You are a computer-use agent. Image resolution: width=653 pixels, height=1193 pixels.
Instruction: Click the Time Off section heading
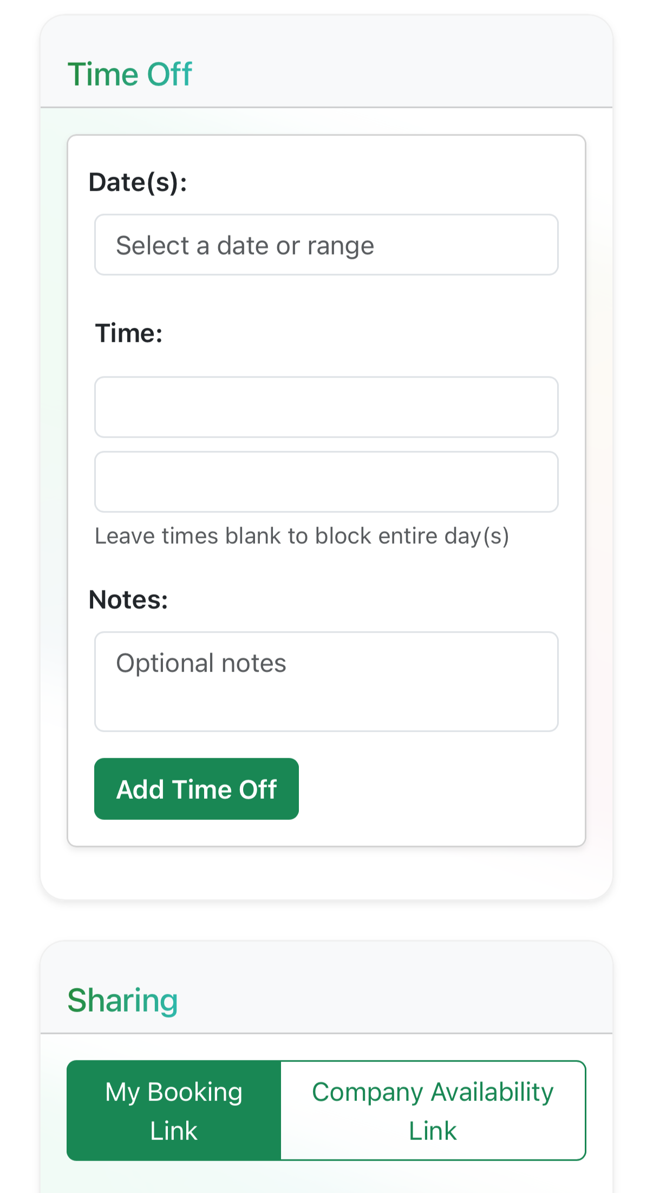129,74
